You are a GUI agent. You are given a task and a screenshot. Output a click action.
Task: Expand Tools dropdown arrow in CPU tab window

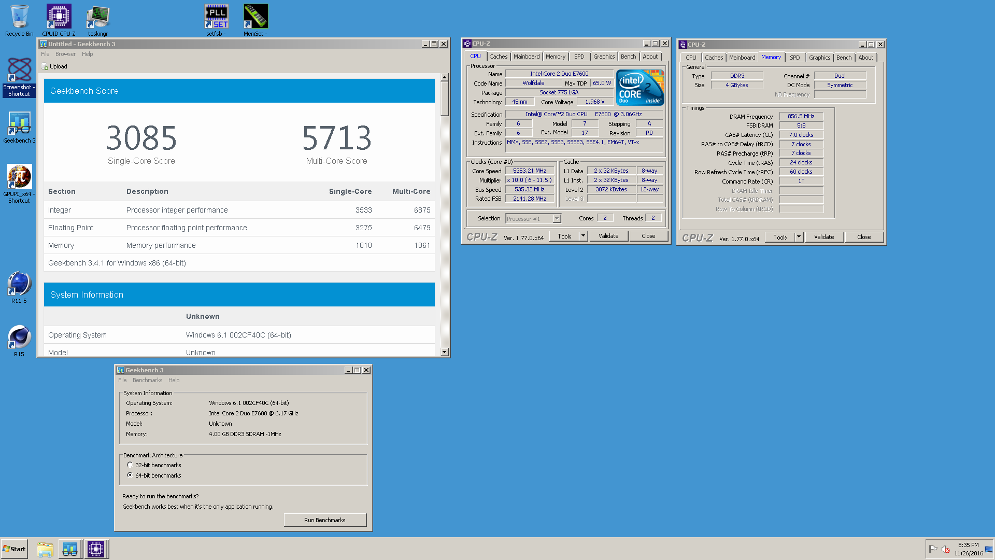[583, 236]
